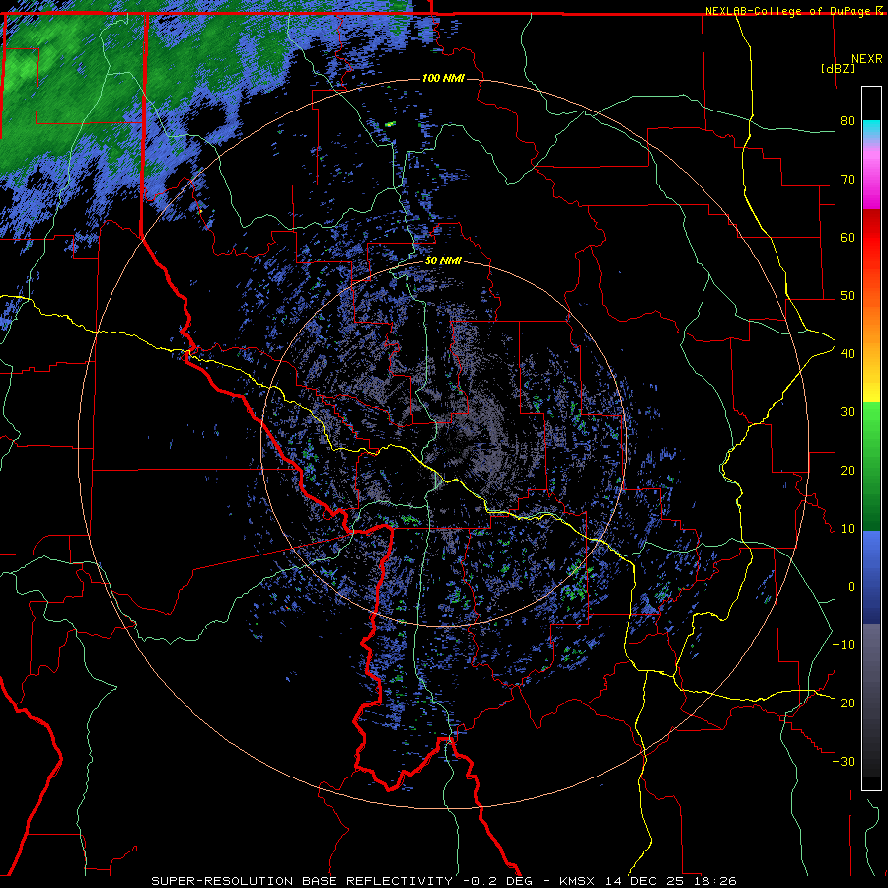Viewport: 888px width, 888px height.
Task: Click the 50 NMI range ring label
Action: click(443, 261)
